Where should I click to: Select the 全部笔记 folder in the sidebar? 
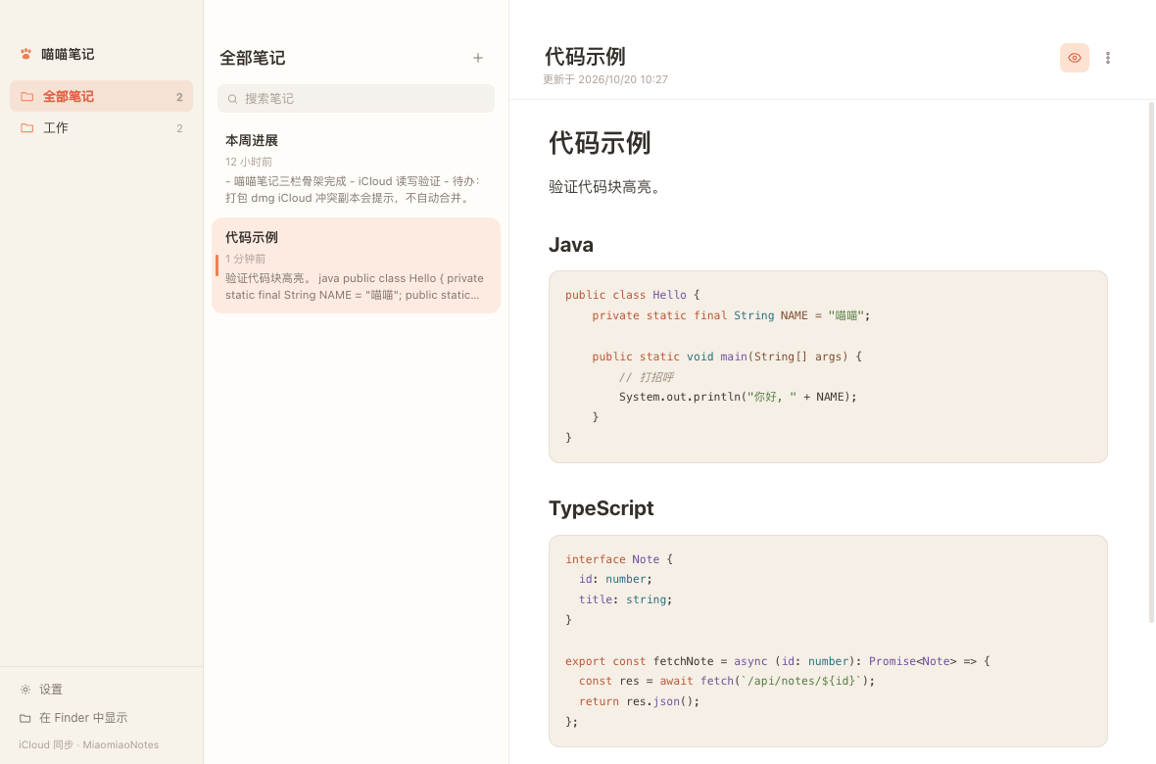pyautogui.click(x=101, y=97)
